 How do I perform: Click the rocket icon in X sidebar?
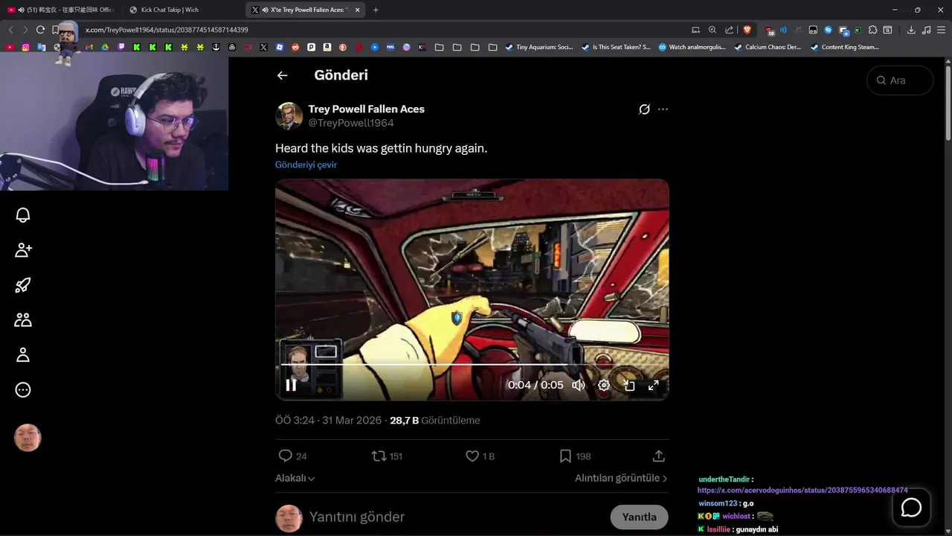click(23, 285)
